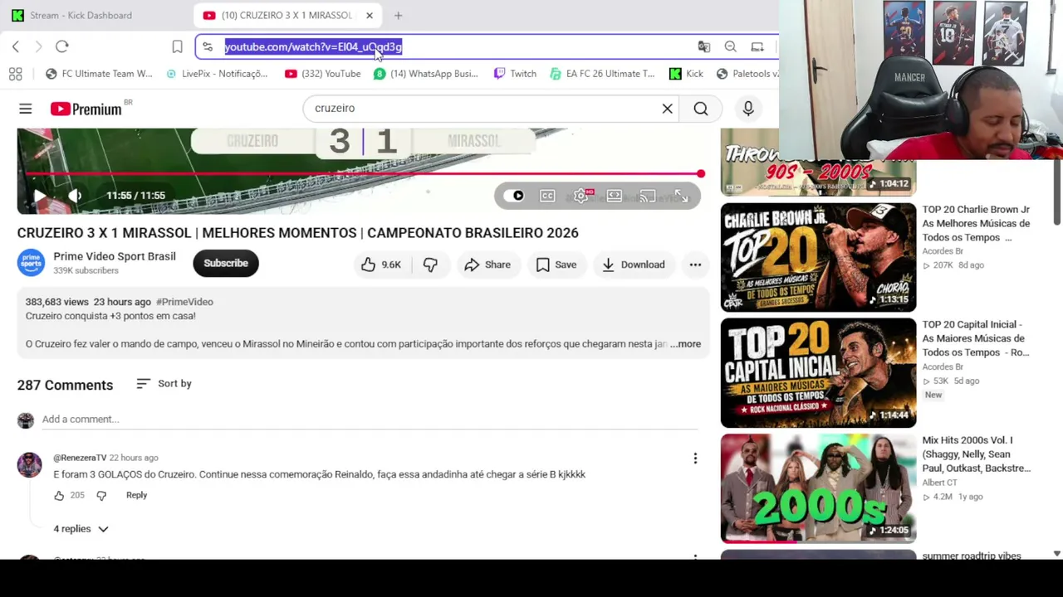The image size is (1063, 597).
Task: Download the video
Action: click(x=634, y=265)
